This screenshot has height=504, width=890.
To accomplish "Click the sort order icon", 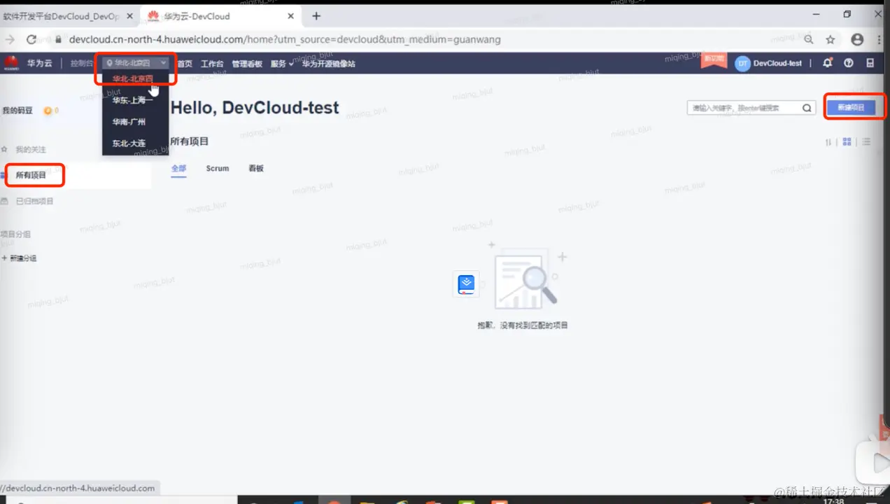I will [829, 141].
